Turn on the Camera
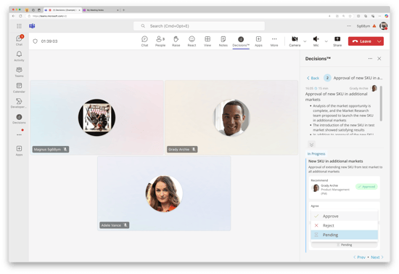 tap(295, 41)
